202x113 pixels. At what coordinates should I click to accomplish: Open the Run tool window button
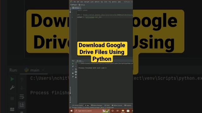(x=87, y=105)
